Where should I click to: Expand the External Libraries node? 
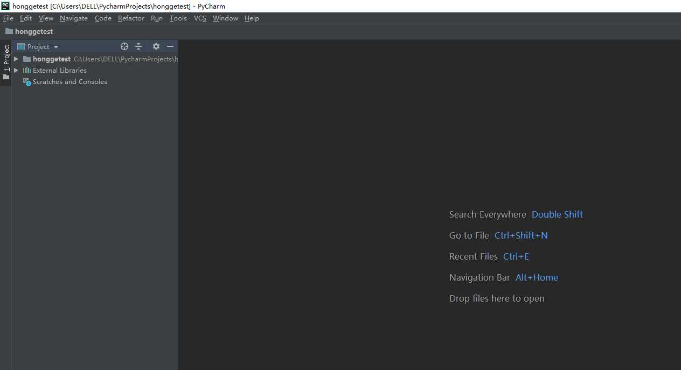pyautogui.click(x=16, y=70)
